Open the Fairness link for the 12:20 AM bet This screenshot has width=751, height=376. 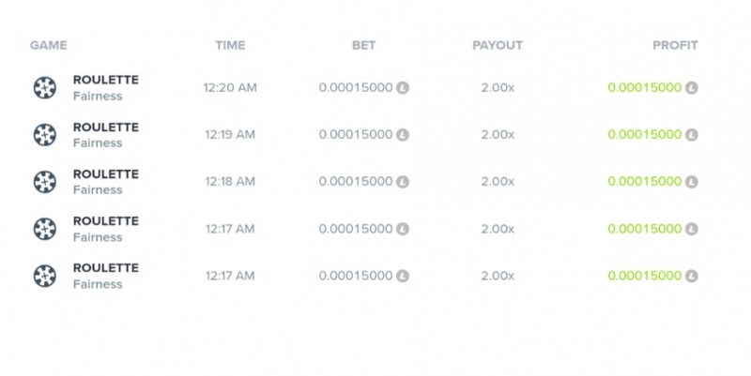click(98, 97)
